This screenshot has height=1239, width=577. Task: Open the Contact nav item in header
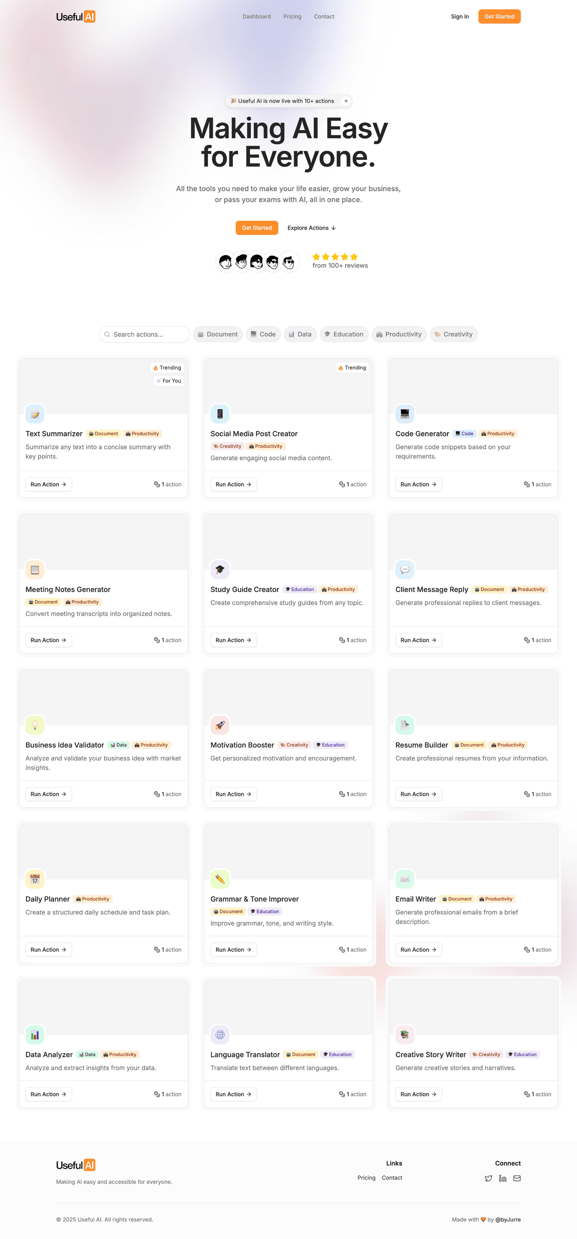(324, 16)
